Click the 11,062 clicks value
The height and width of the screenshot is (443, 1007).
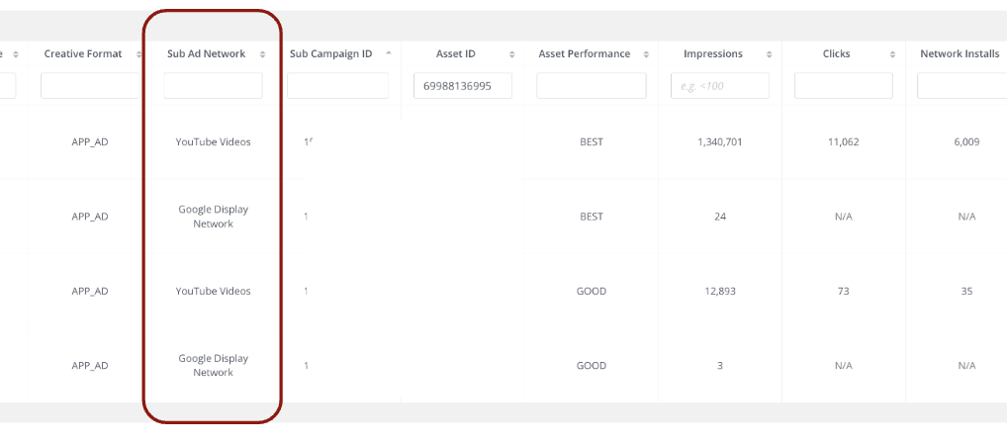click(843, 141)
